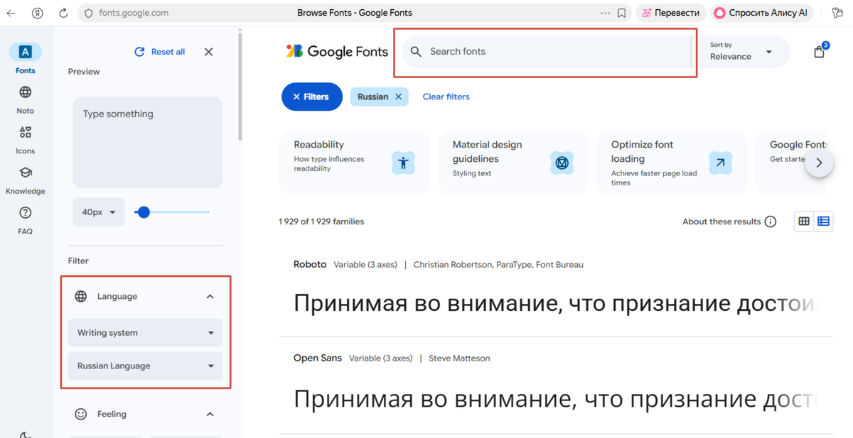Image resolution: width=853 pixels, height=438 pixels.
Task: Collapse the Language filter section
Action: [x=210, y=297]
